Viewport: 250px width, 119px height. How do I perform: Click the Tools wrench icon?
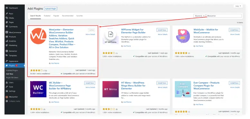7,87
